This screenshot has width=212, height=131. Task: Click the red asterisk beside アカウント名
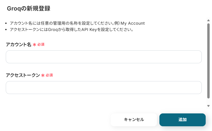(34, 45)
